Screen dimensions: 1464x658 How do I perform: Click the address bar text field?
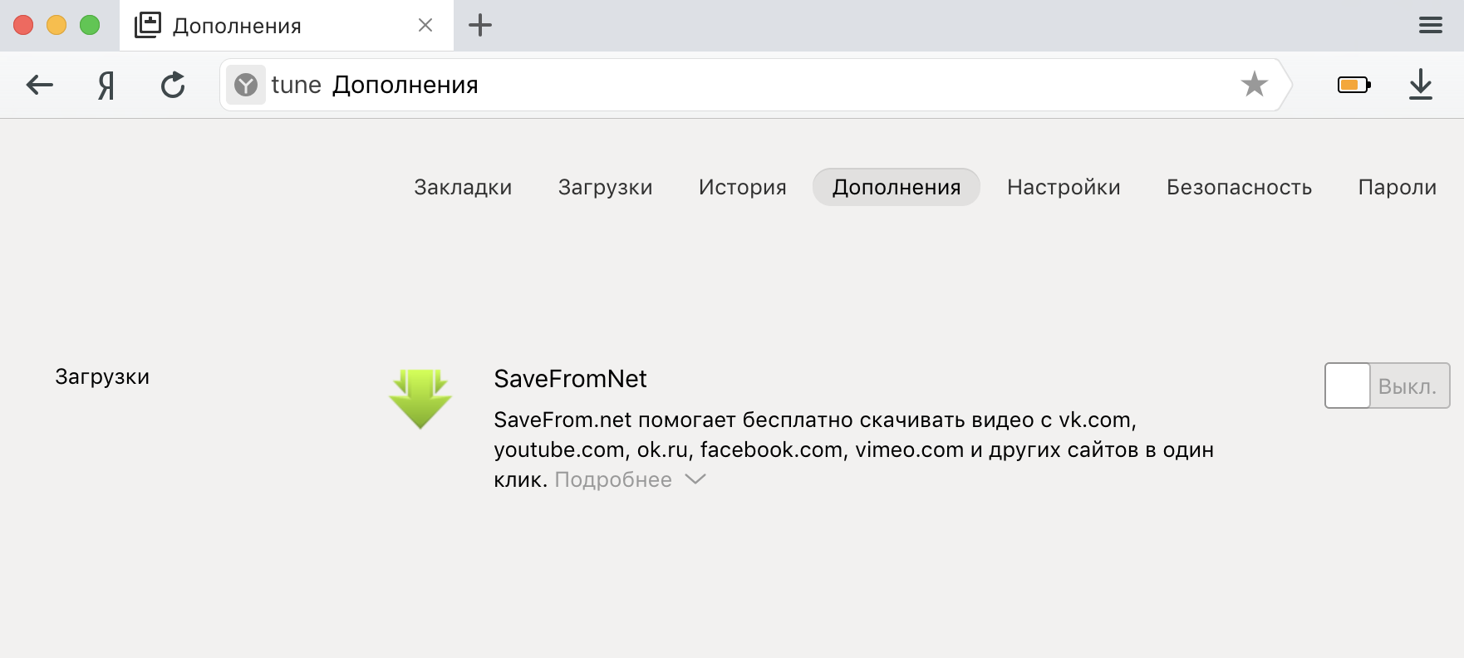(x=748, y=85)
